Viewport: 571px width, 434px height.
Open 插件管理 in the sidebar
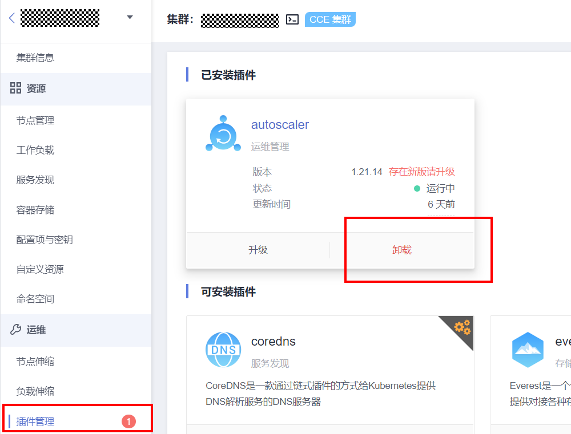pos(35,421)
